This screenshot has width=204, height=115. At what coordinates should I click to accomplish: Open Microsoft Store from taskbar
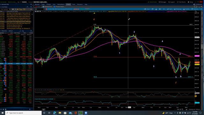[x=65, y=113]
